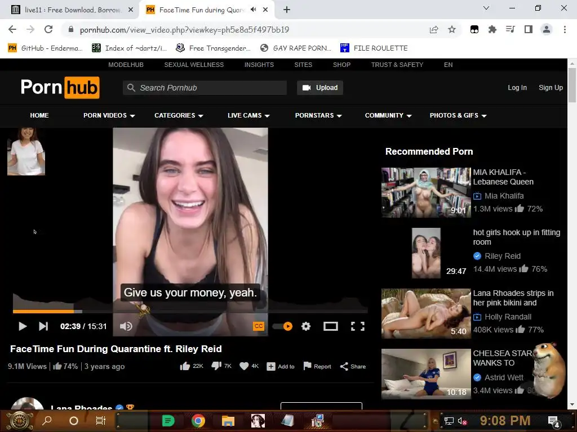Like the video with thumbs up 22K
This screenshot has width=577, height=432.
click(x=192, y=366)
